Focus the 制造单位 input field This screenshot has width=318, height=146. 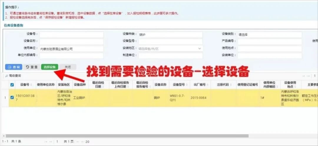coord(170,56)
